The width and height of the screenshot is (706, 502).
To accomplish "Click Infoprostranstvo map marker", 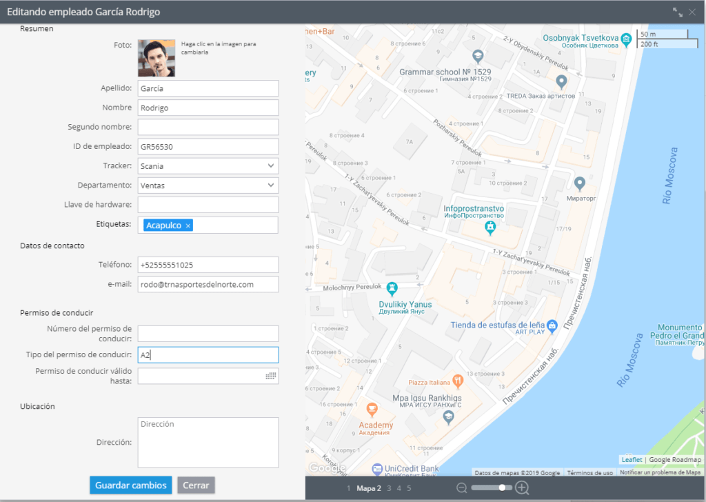I will click(490, 228).
